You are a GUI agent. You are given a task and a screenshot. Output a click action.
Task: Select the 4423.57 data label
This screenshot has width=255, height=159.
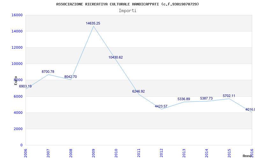161,106
